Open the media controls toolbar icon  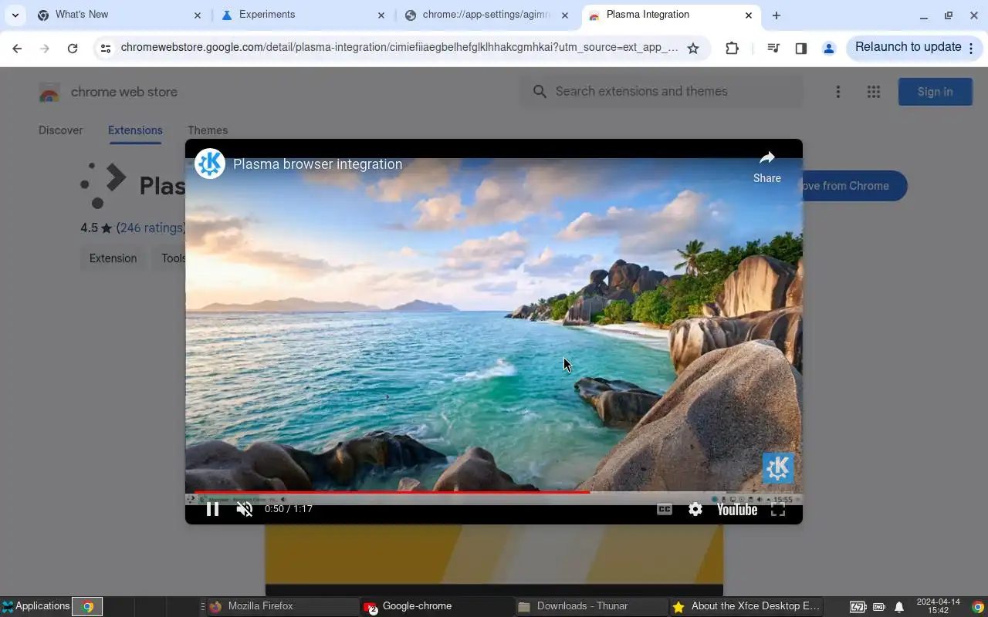point(773,48)
